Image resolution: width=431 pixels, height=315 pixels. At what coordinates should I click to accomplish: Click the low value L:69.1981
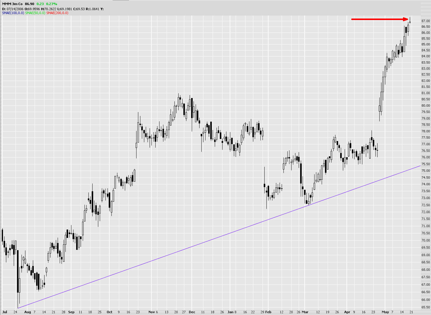pyautogui.click(x=65, y=9)
